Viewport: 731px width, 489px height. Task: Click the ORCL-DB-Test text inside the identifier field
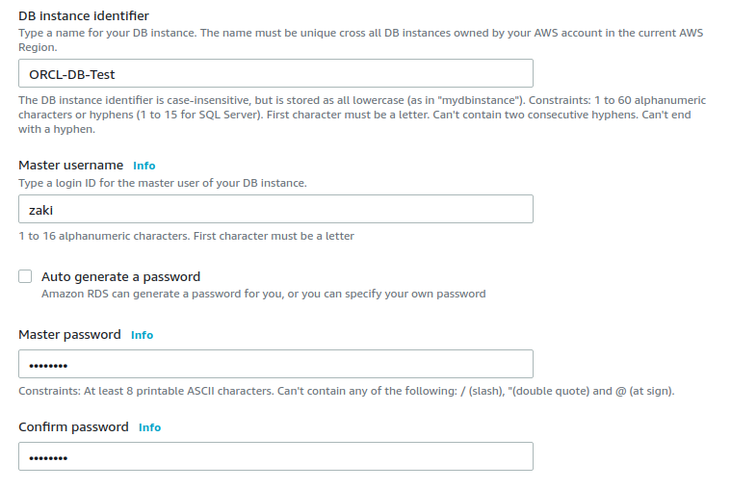click(x=72, y=74)
